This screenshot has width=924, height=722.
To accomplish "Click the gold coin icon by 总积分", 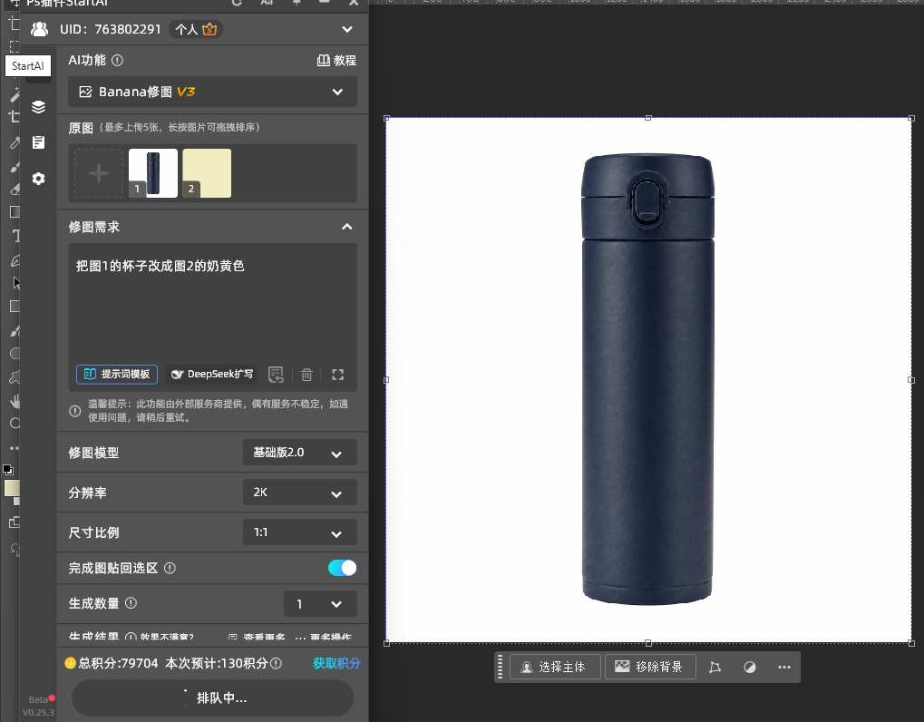I will point(70,663).
